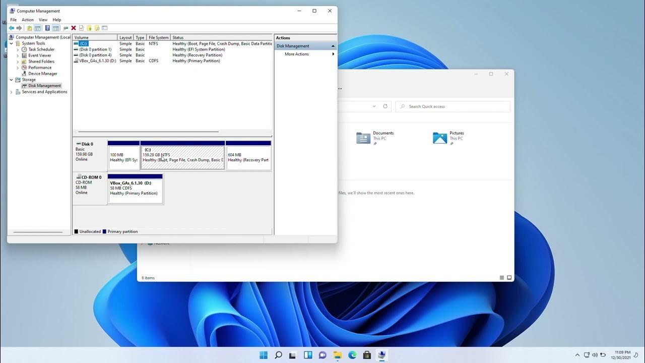Open the Pictures folder in File Explorer
This screenshot has width=645, height=363.
(449, 138)
